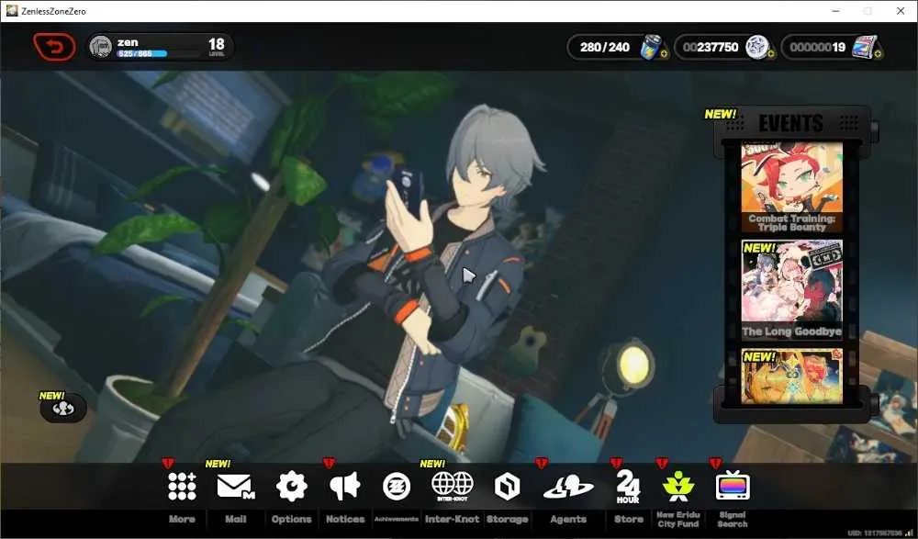
Task: Open the New Eridu City Fund icon
Action: pyautogui.click(x=678, y=486)
